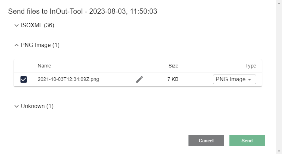The height and width of the screenshot is (154, 282).
Task: Open the PNG Image type dropdown
Action: point(234,79)
